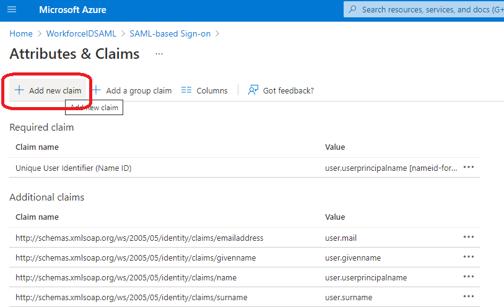Click the user.givenname value
The height and width of the screenshot is (307, 504).
coord(353,258)
